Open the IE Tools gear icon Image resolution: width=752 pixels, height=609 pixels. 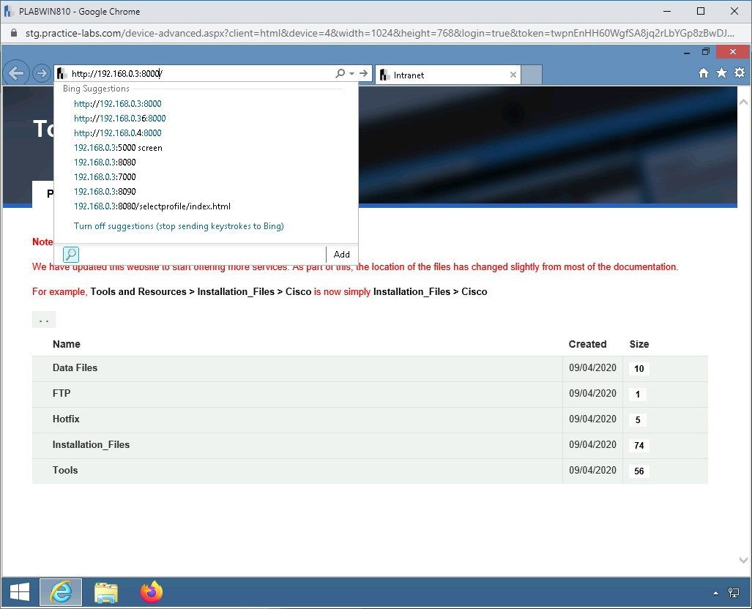pyautogui.click(x=739, y=73)
